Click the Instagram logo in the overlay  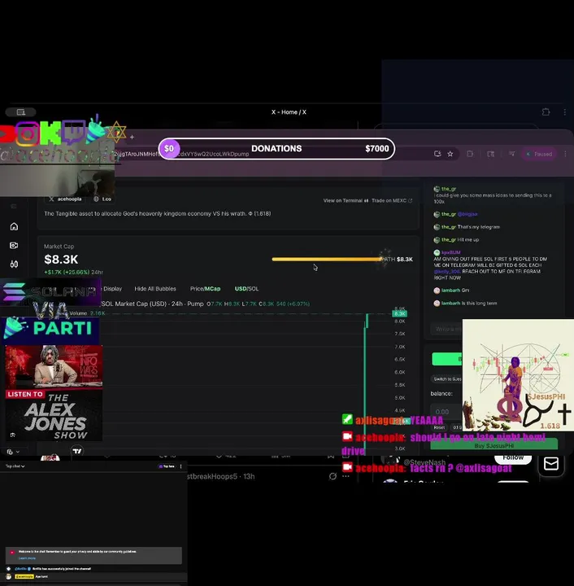[x=28, y=133]
